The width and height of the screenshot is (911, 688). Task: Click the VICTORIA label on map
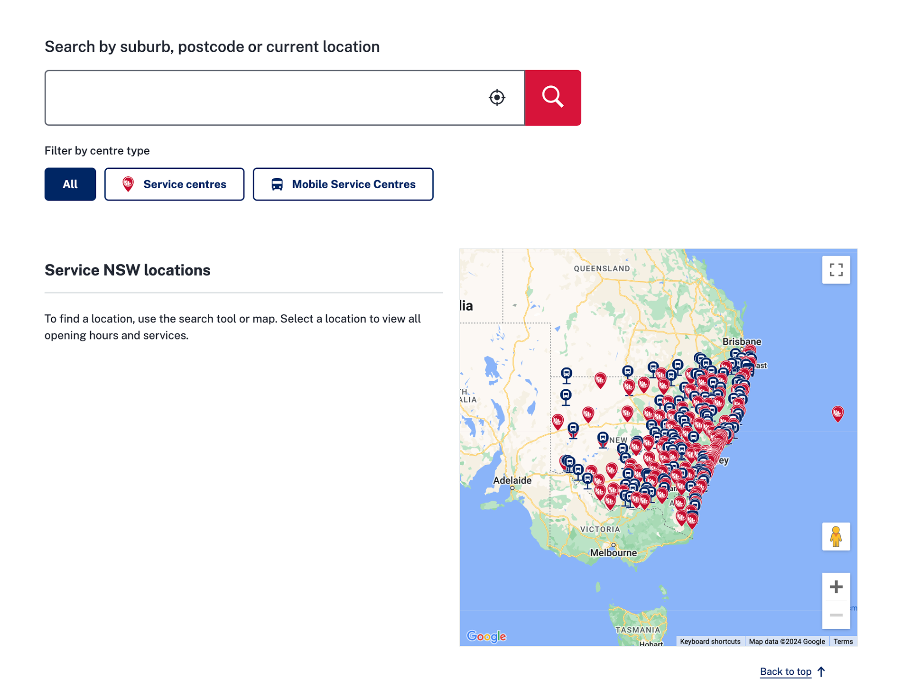[x=600, y=529]
